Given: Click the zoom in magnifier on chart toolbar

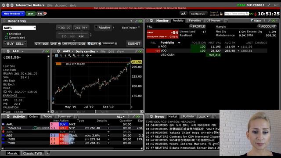Looking at the screenshot, I should (x=70, y=56).
